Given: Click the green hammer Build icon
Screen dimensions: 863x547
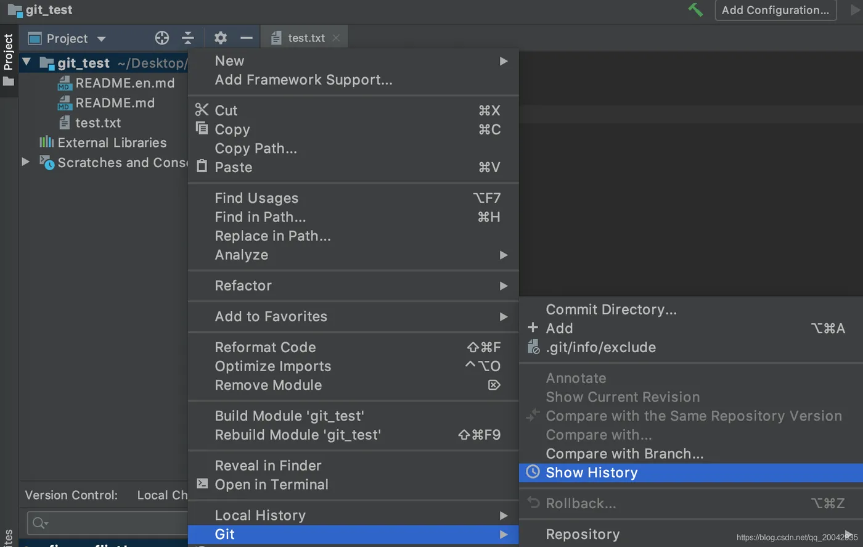Looking at the screenshot, I should 695,10.
